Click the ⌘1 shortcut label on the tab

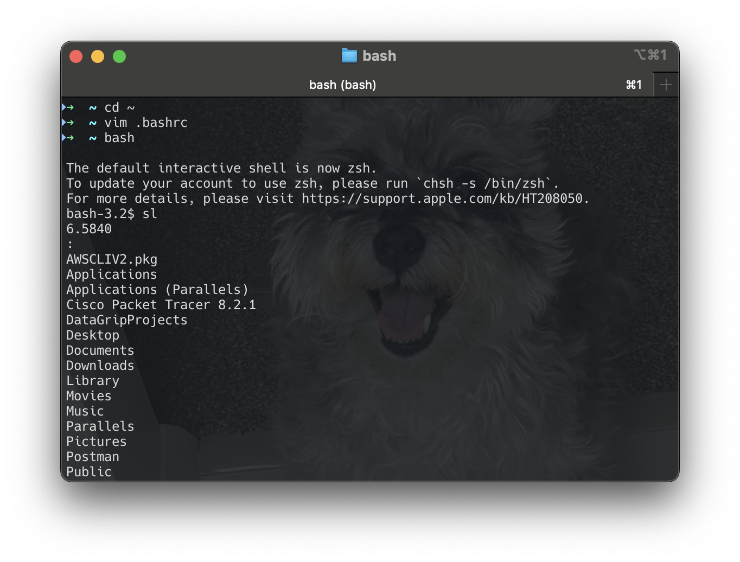(x=634, y=85)
